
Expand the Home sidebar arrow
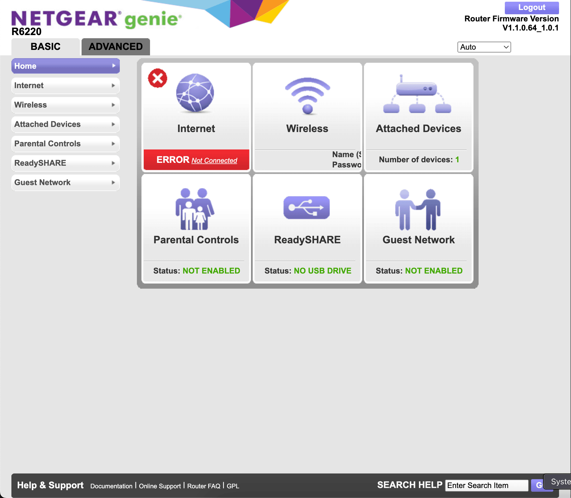114,66
